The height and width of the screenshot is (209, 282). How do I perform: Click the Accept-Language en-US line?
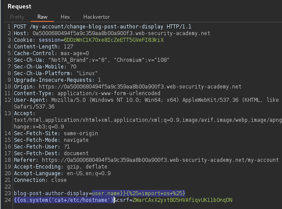click(62, 173)
